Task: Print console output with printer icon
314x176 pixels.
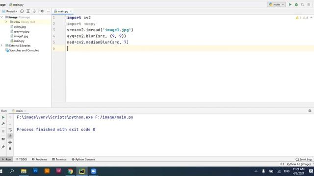Action: click(x=10, y=142)
